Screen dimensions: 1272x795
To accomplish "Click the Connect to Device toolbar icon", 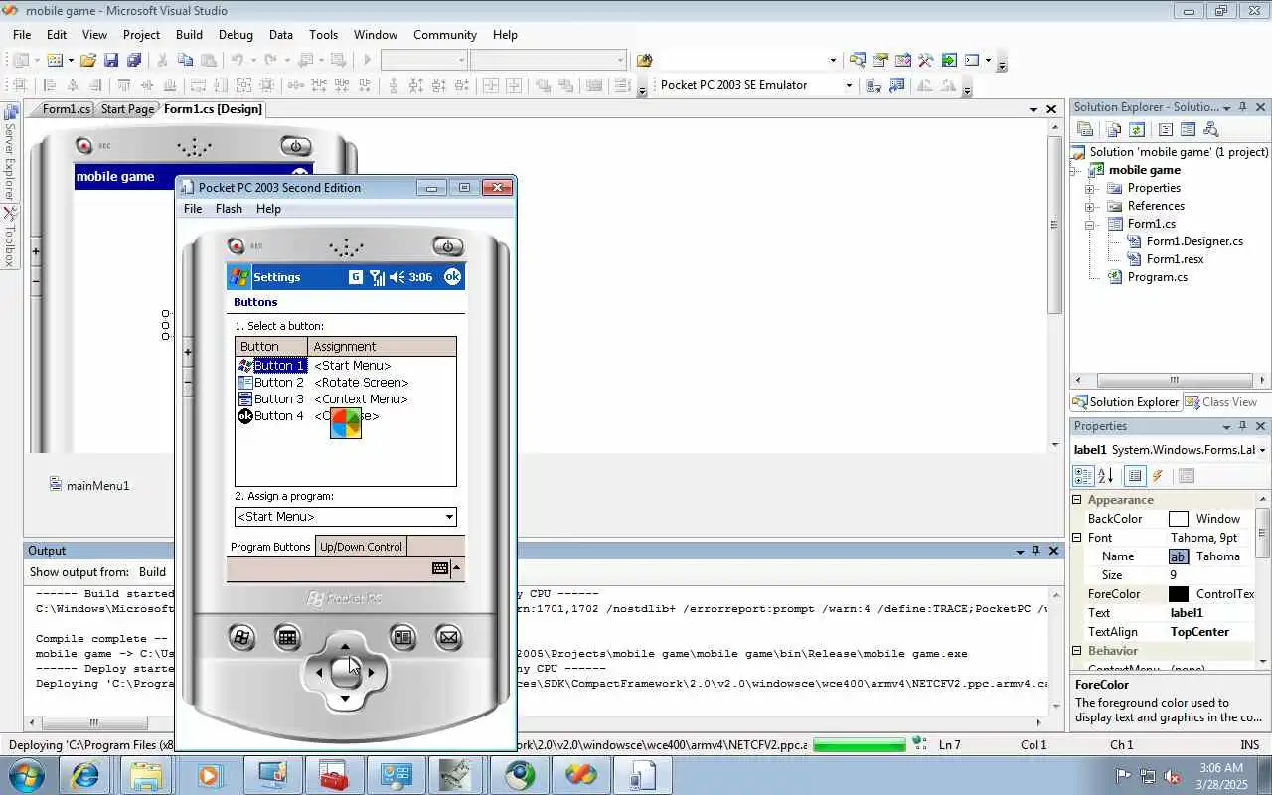I will pos(874,85).
